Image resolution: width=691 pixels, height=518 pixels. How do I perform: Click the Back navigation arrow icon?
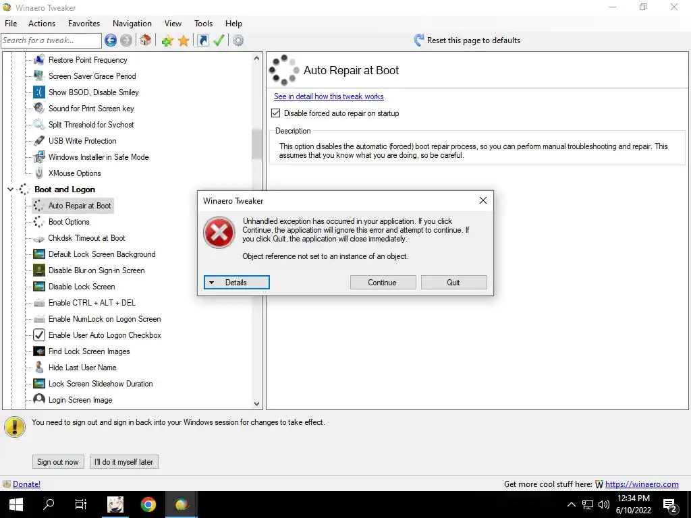(x=111, y=40)
